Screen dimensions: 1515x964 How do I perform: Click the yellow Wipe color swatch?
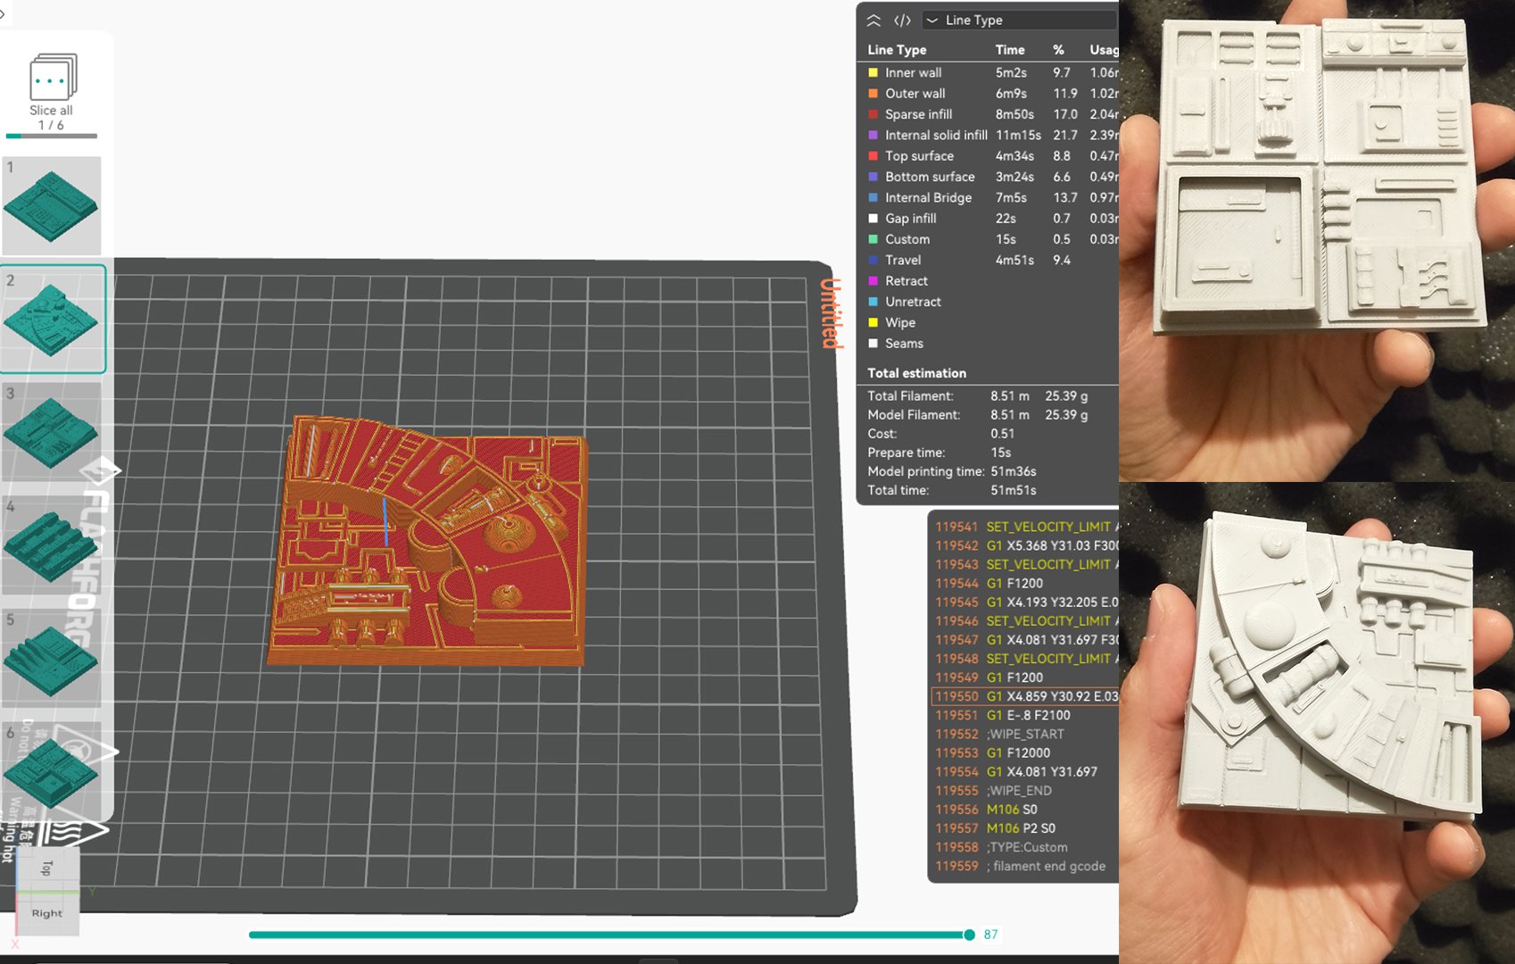coord(873,323)
